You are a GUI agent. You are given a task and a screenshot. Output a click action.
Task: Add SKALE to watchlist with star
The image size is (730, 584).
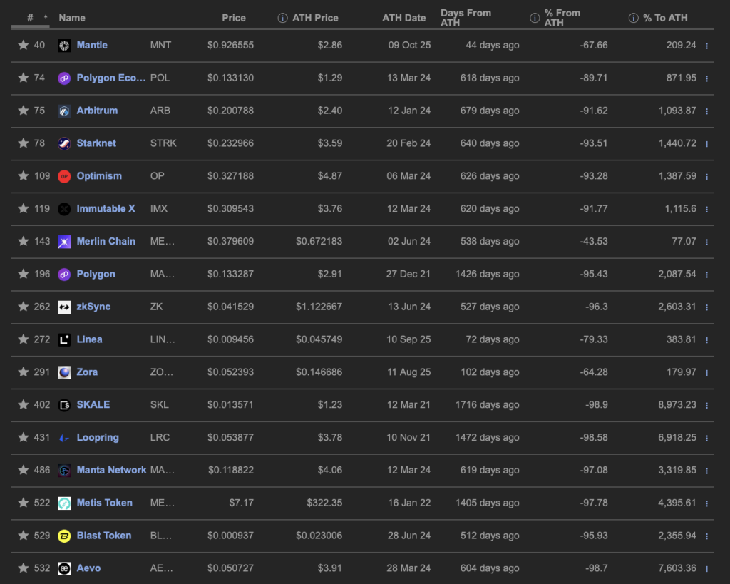point(24,405)
